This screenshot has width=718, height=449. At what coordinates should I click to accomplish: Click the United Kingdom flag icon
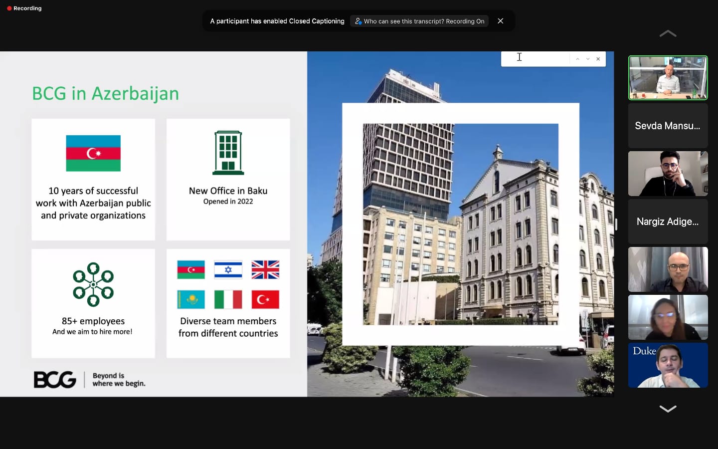265,270
